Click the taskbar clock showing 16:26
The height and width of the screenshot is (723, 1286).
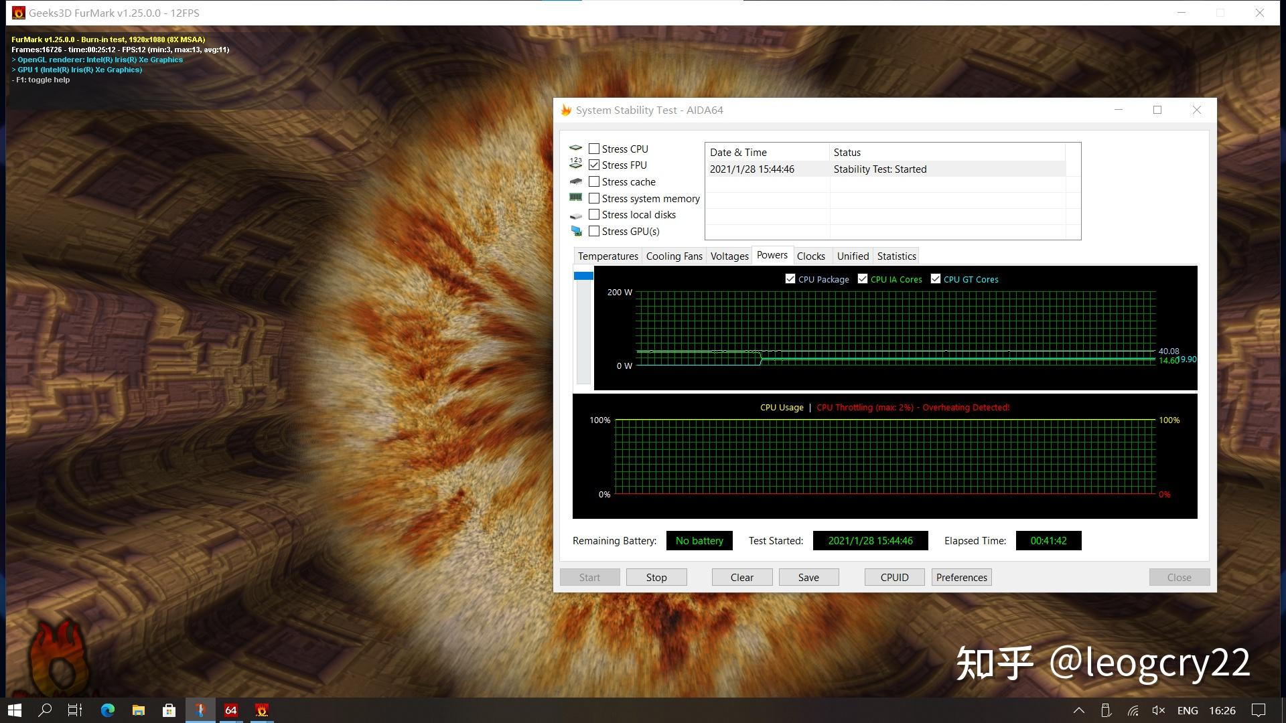[1222, 710]
